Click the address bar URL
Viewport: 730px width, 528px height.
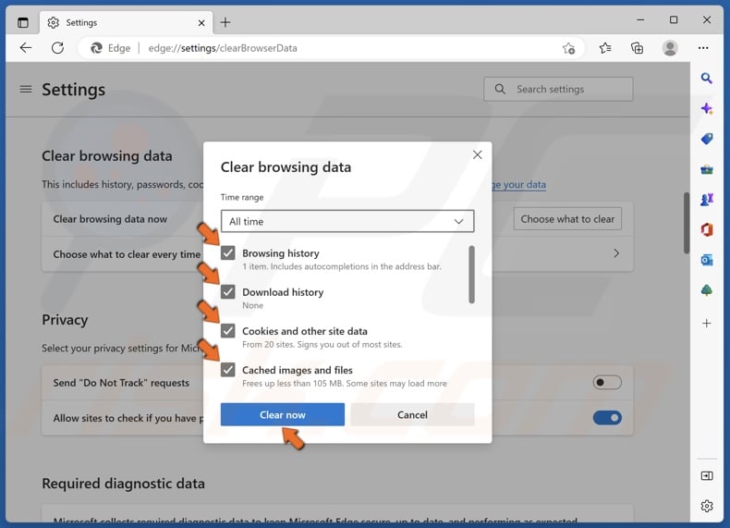click(x=223, y=48)
